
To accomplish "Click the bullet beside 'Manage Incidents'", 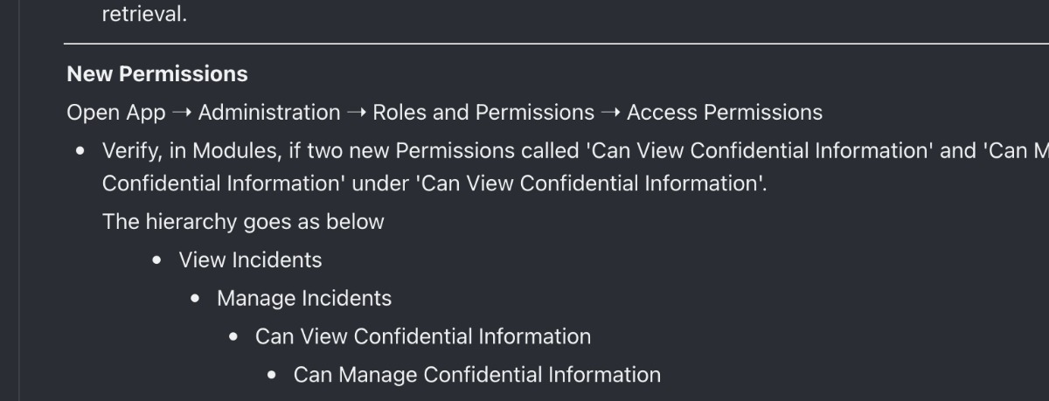I will click(x=195, y=299).
